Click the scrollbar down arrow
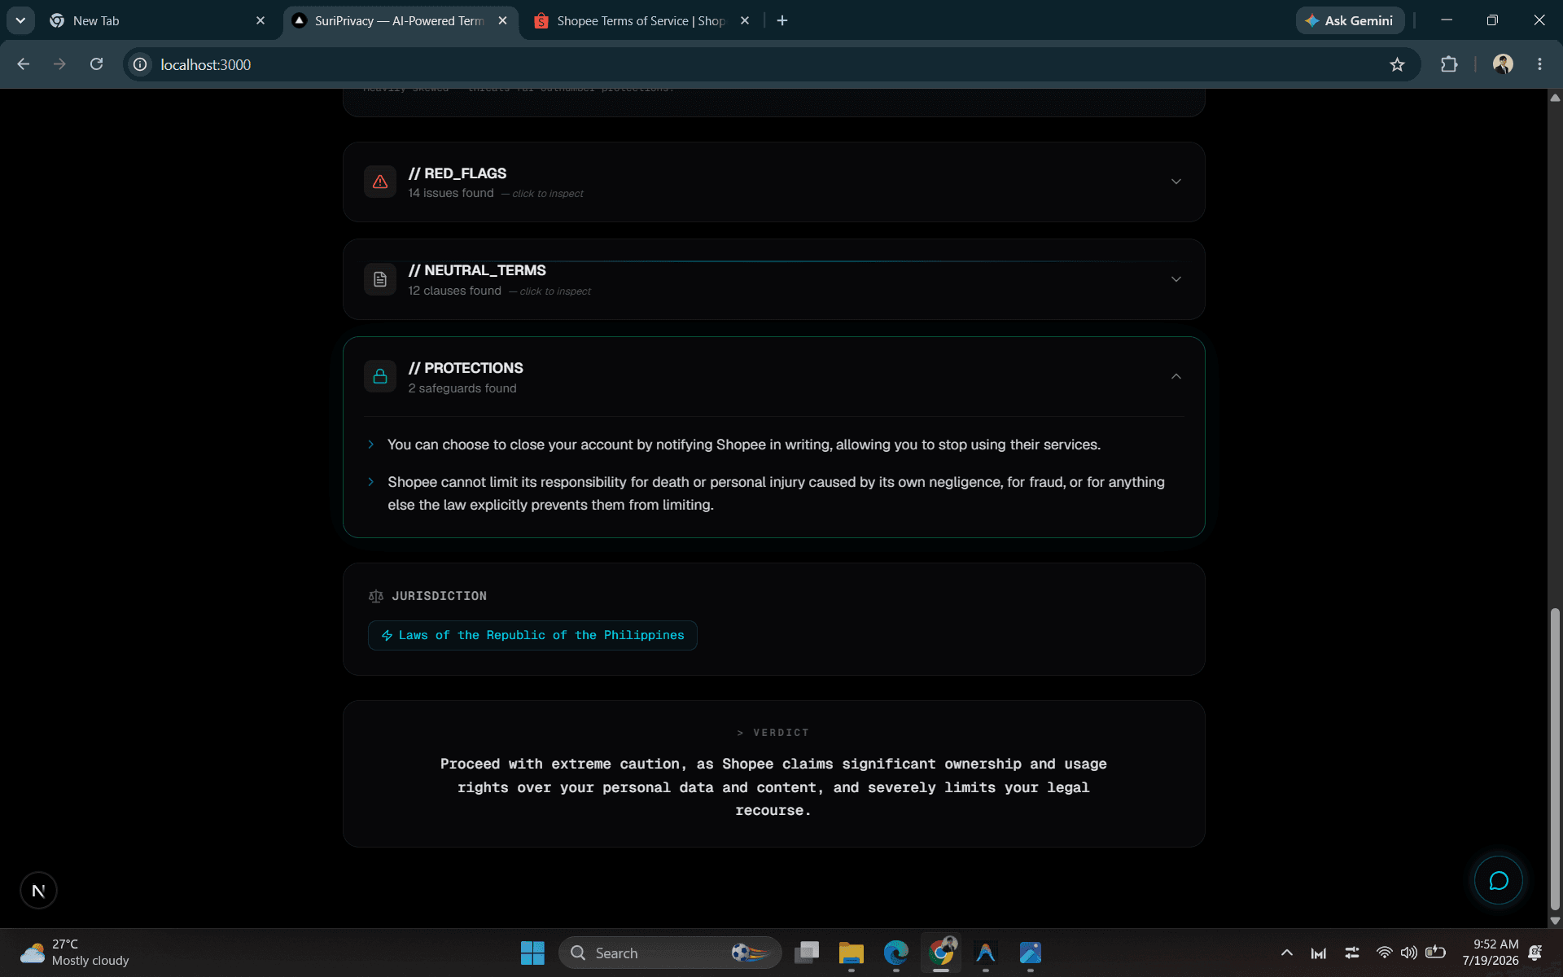The image size is (1563, 977). 1555,921
